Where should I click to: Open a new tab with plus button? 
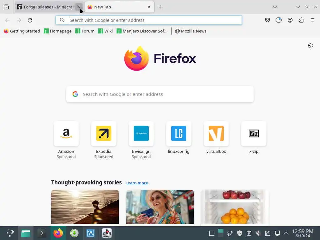(x=161, y=7)
